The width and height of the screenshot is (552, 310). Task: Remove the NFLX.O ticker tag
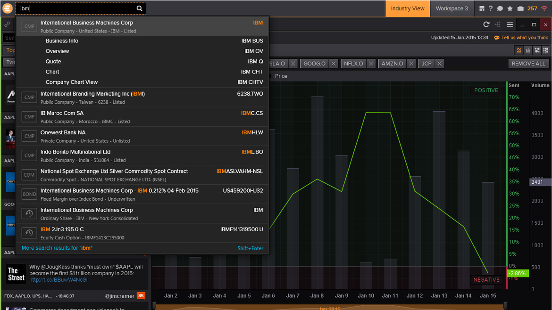click(371, 64)
